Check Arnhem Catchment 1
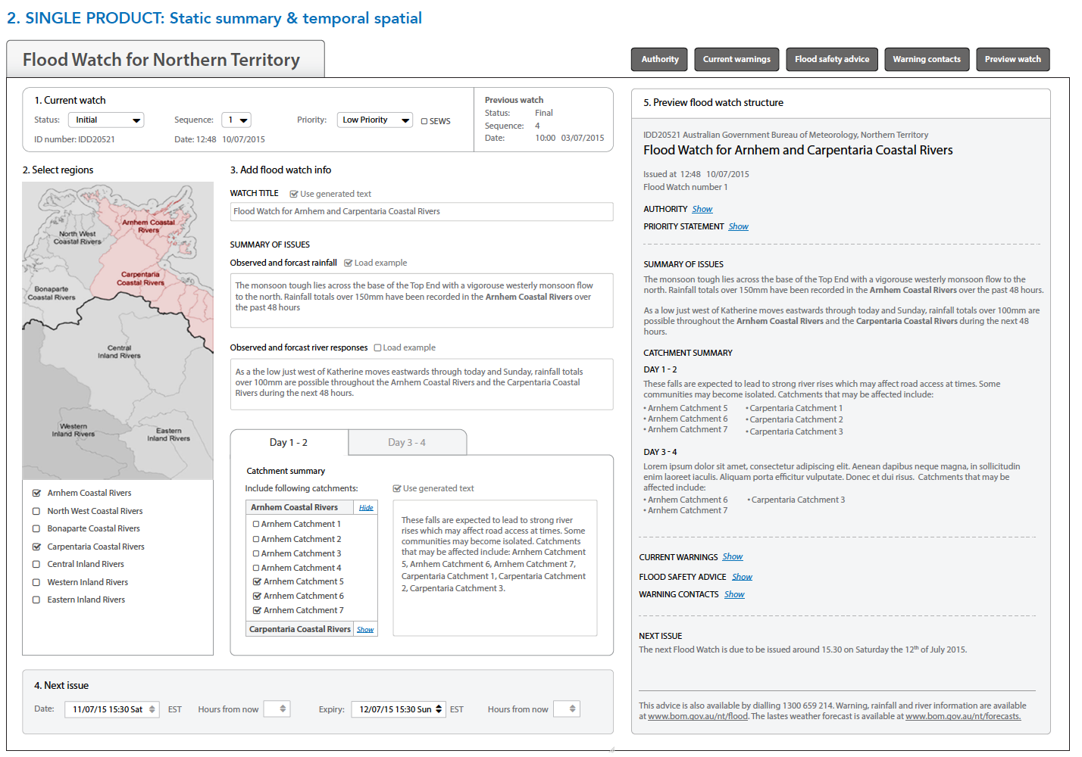1082x757 pixels. [256, 524]
